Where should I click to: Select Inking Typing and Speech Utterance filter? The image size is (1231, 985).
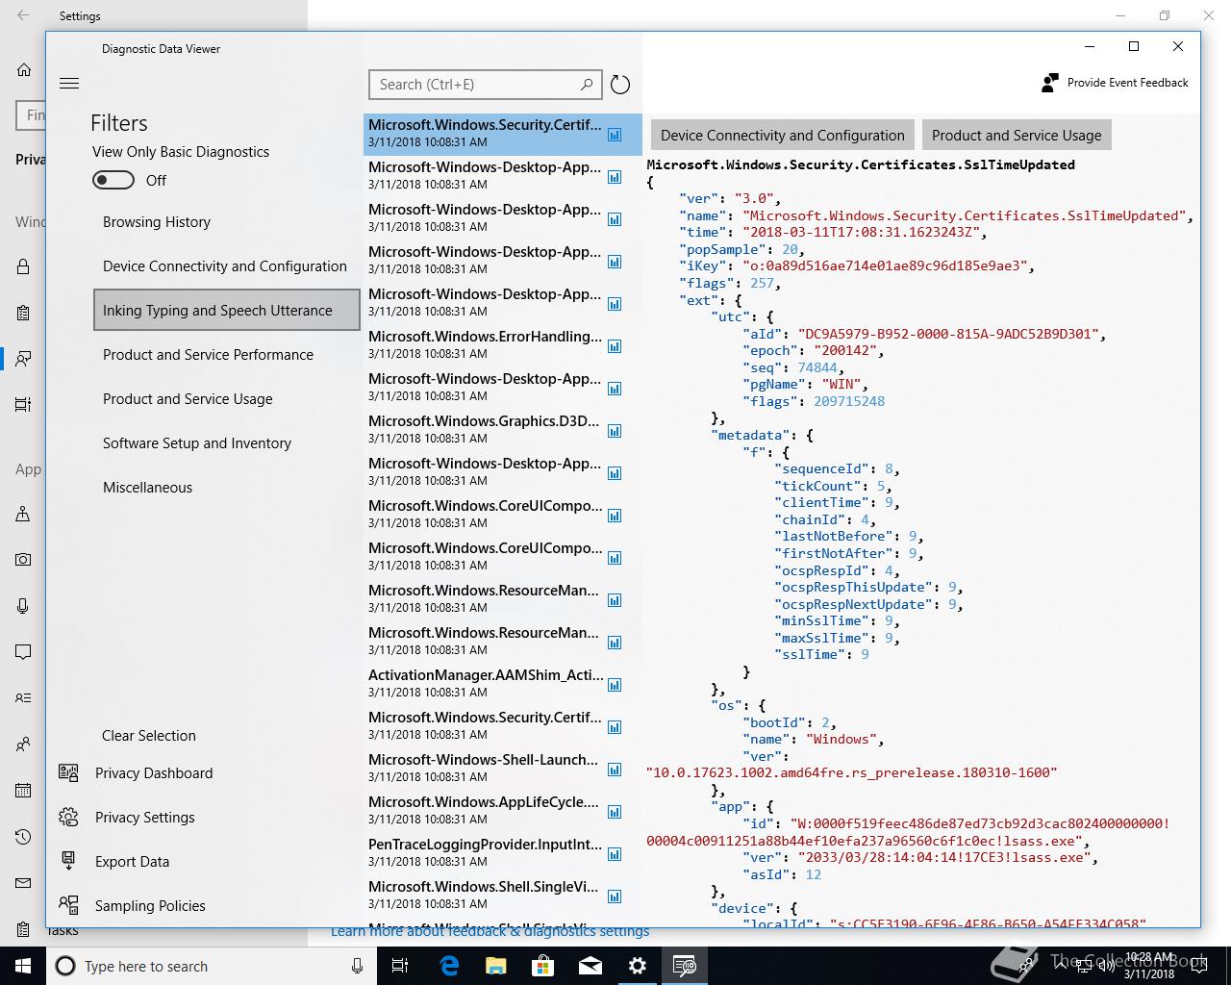point(227,310)
